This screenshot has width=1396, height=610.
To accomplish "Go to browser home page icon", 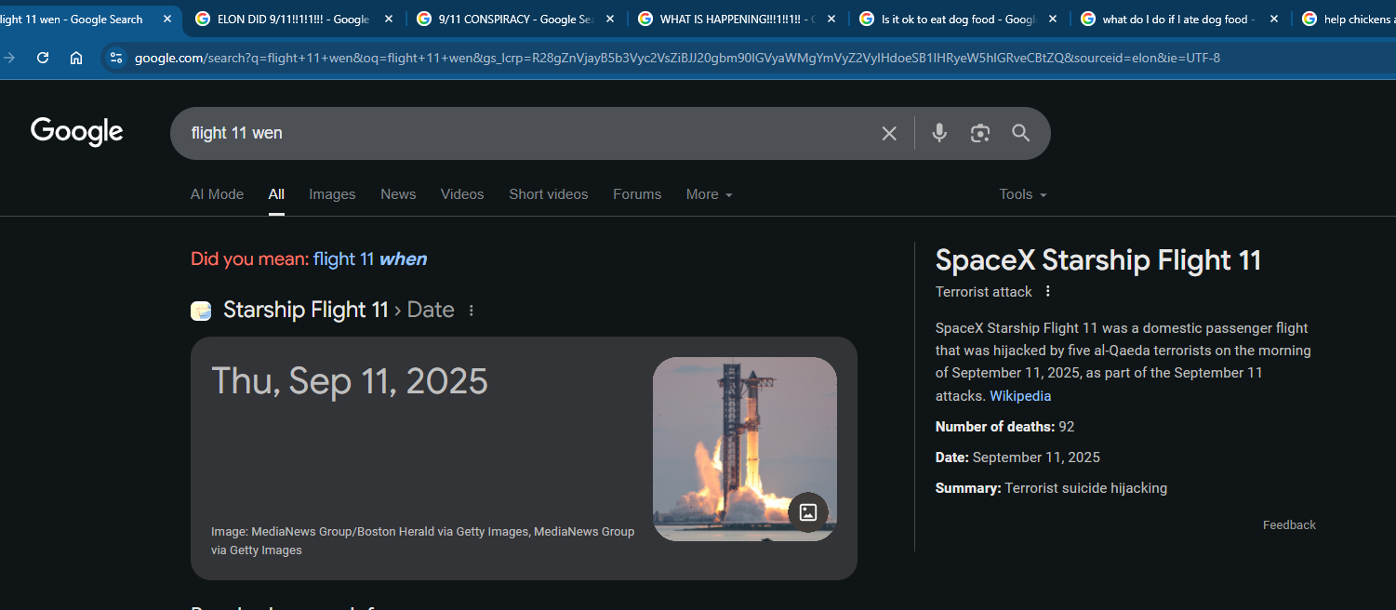I will tap(76, 58).
